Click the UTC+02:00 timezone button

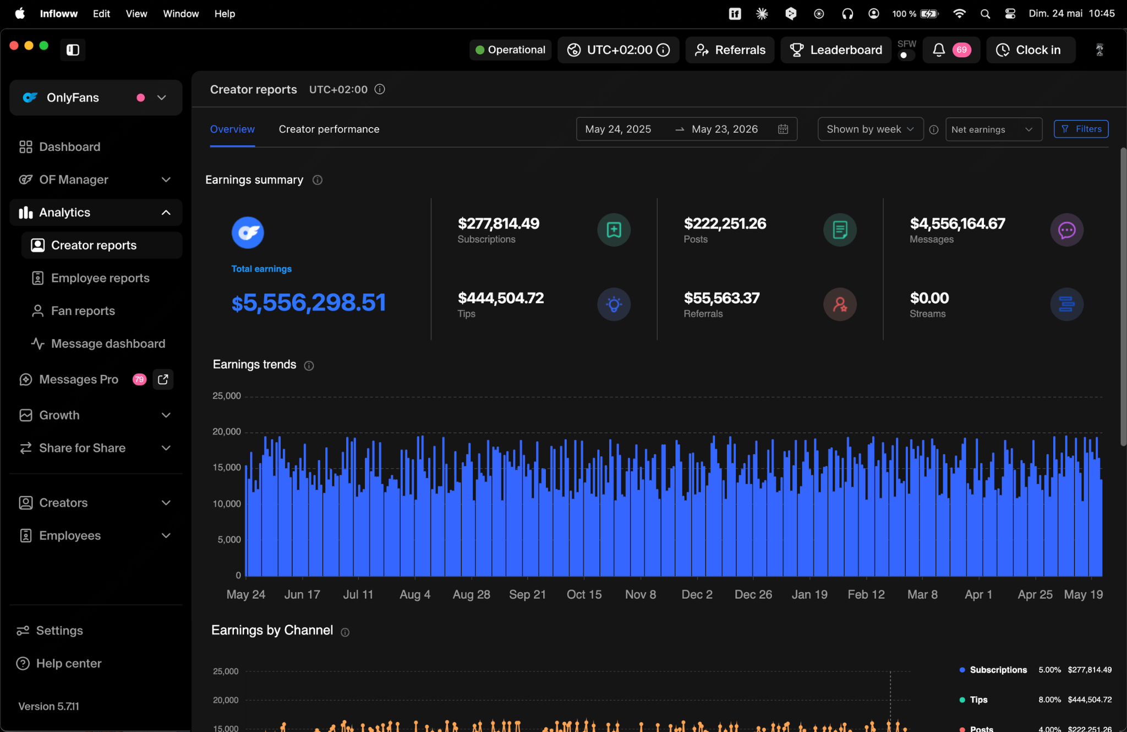[x=619, y=50]
